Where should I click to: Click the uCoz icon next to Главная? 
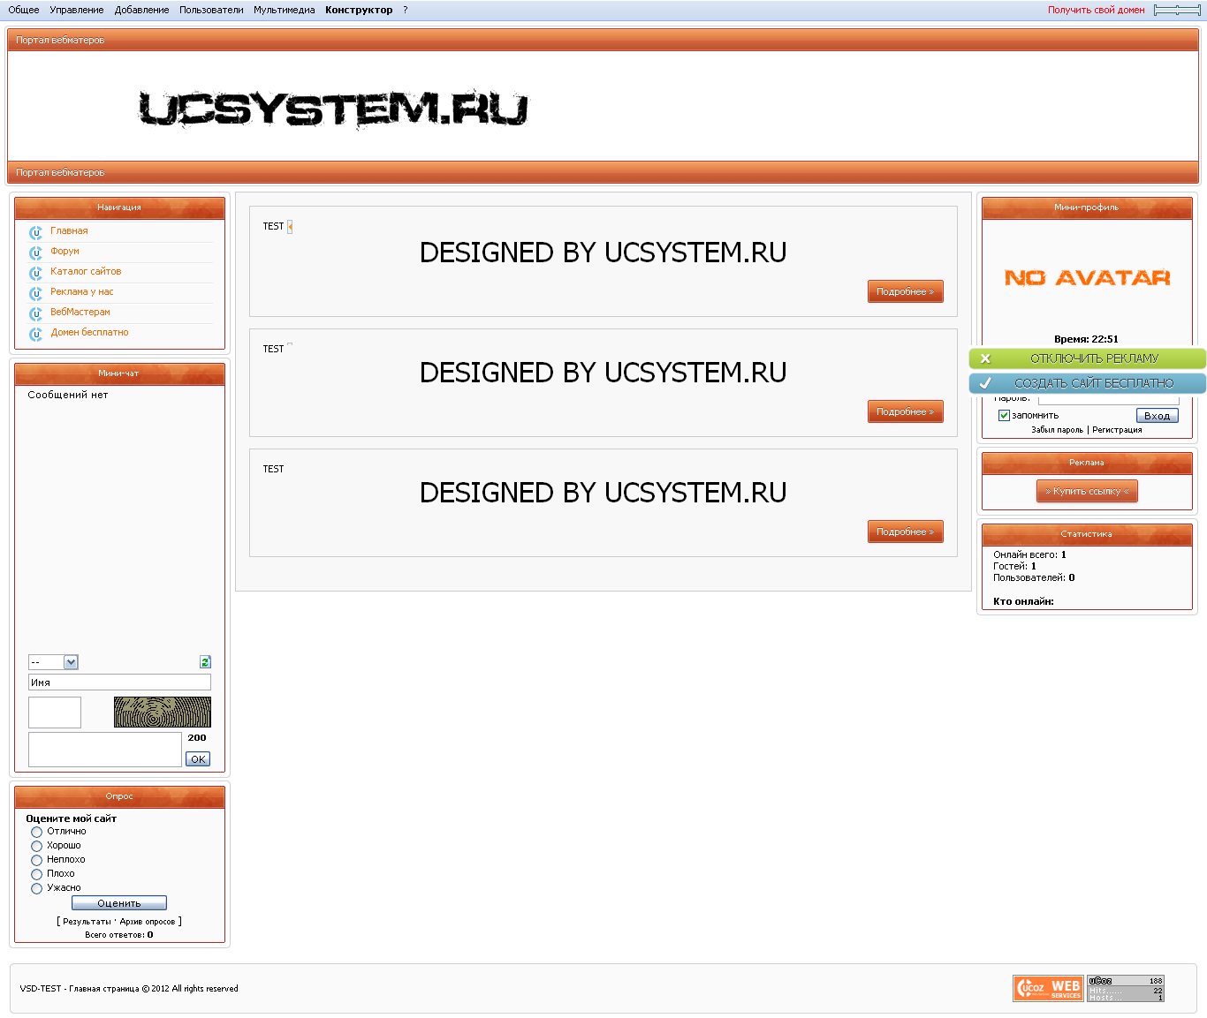(x=35, y=232)
